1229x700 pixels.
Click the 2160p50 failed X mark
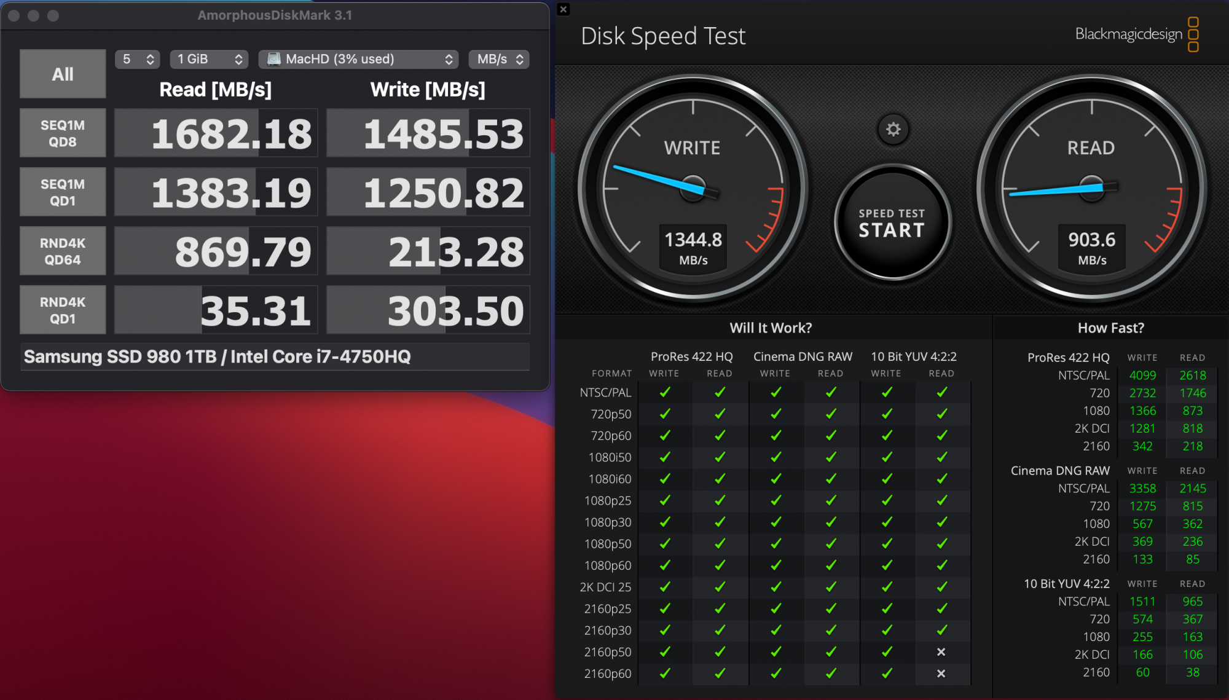coord(941,652)
